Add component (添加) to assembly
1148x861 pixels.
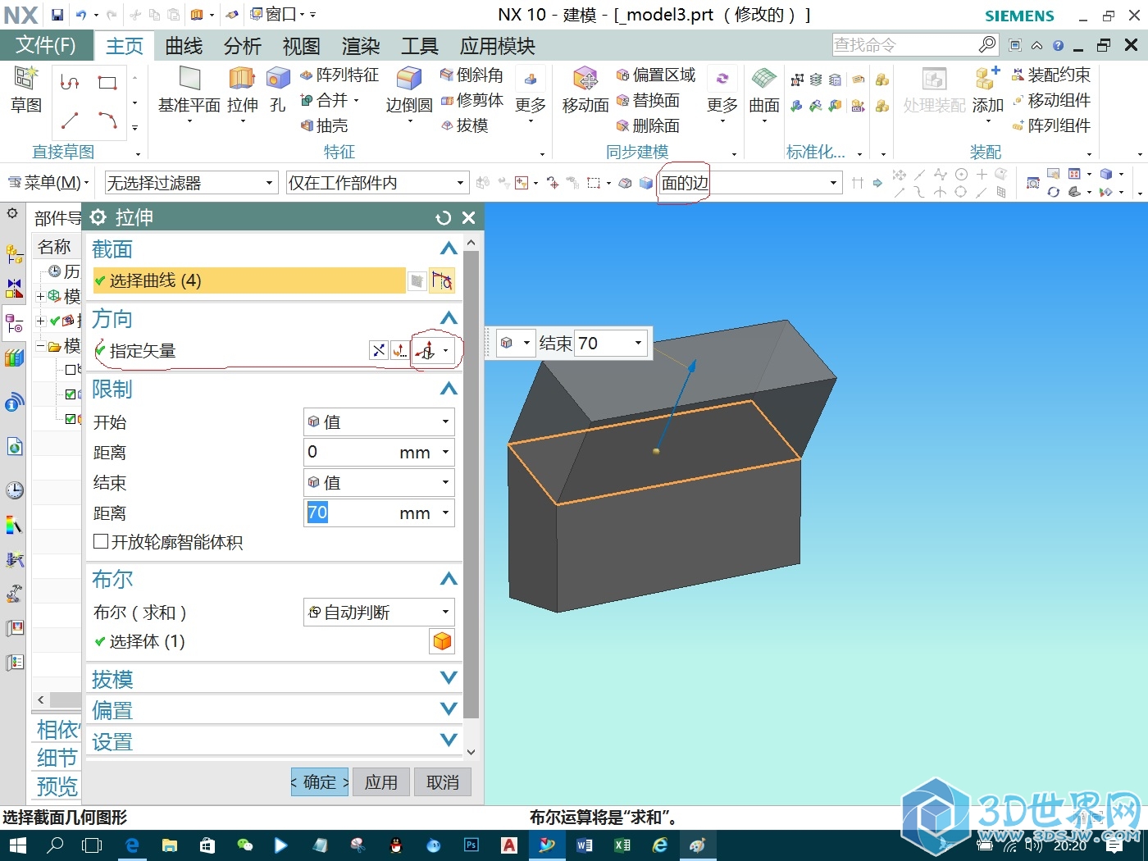(987, 90)
